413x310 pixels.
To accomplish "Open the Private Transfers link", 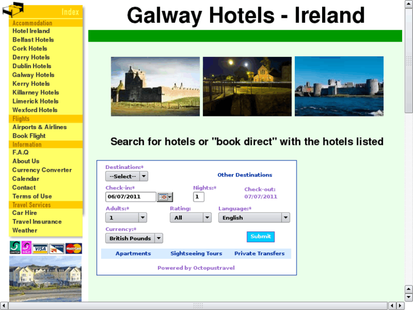I will click(x=260, y=254).
